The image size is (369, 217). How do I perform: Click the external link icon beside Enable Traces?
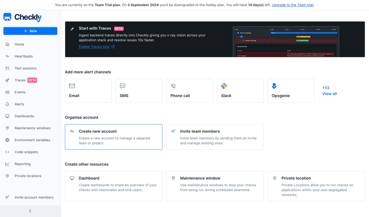click(113, 47)
